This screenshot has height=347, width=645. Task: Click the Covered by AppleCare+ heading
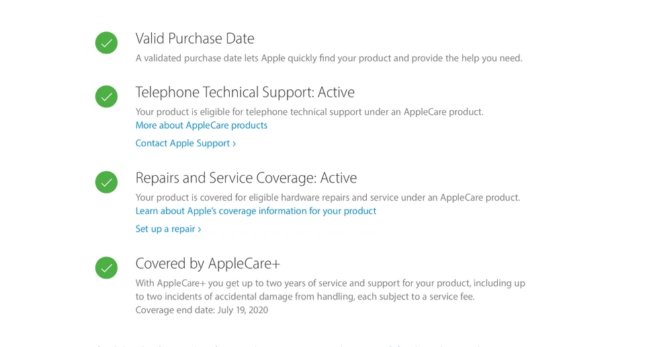208,263
